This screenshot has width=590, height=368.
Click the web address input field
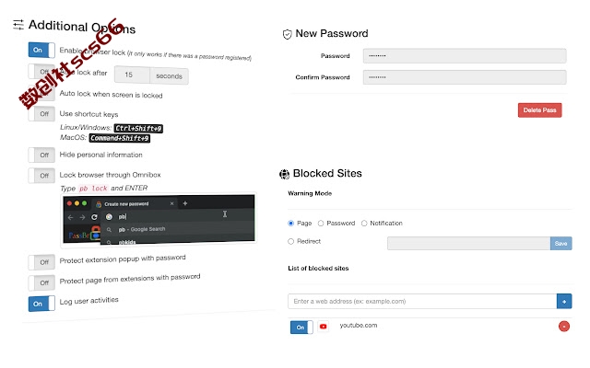(422, 301)
